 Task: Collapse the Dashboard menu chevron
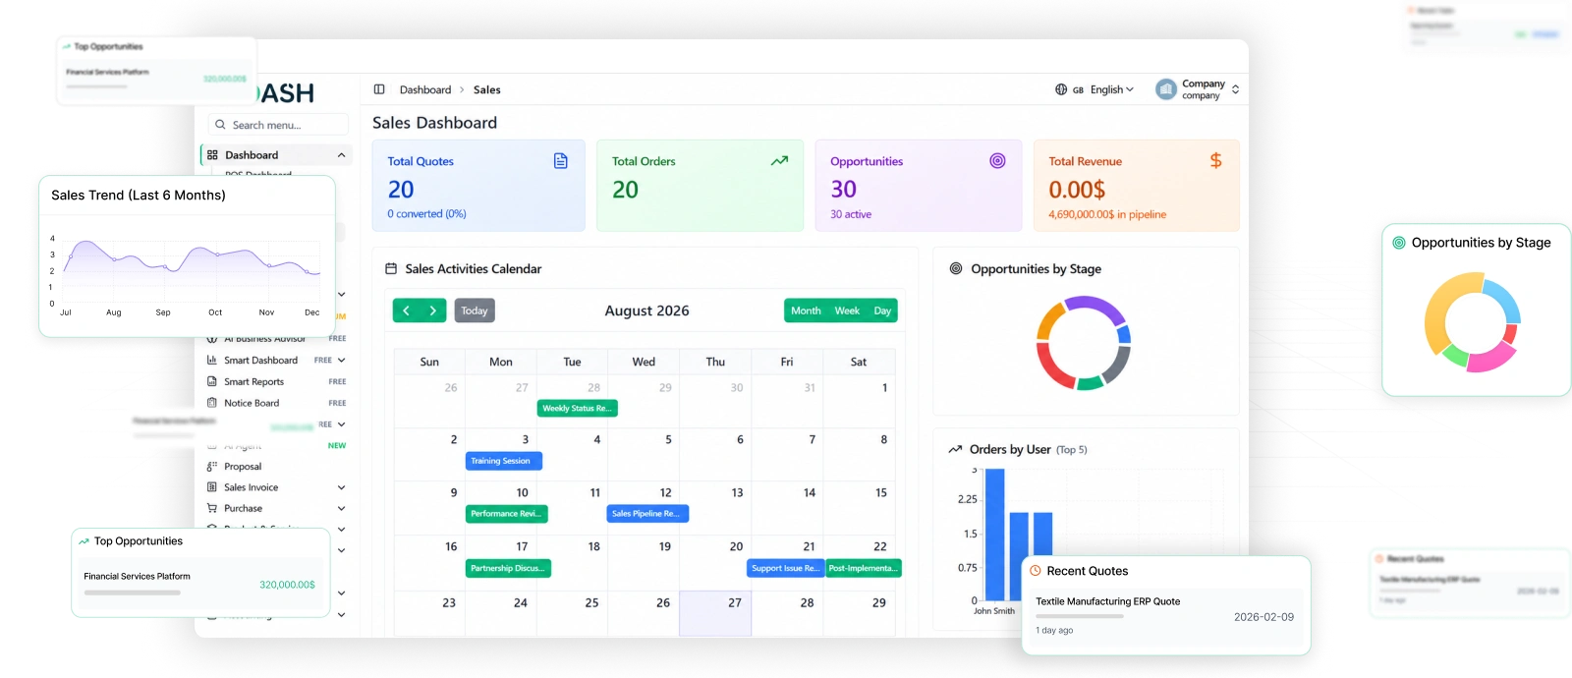tap(341, 155)
